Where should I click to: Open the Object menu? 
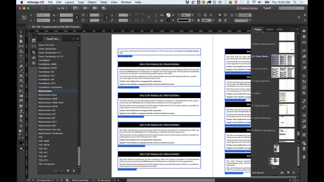[x=92, y=2]
